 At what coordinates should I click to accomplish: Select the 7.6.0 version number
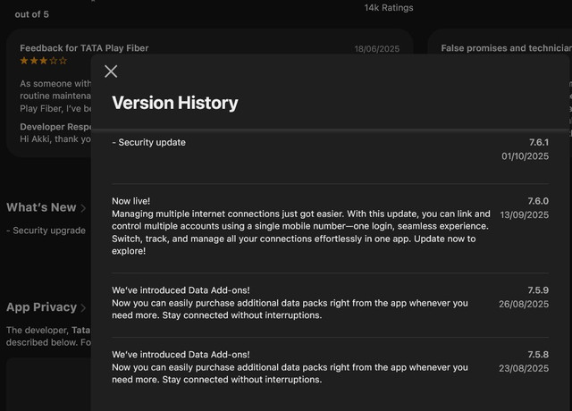pyautogui.click(x=538, y=201)
